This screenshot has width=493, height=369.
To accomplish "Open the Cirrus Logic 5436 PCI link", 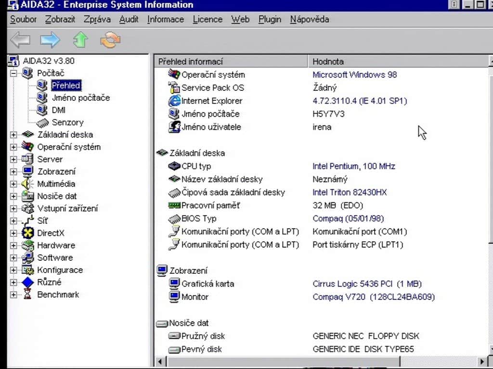I will pyautogui.click(x=367, y=284).
